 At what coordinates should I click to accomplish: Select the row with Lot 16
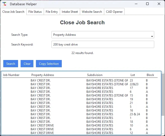coord(80,110)
